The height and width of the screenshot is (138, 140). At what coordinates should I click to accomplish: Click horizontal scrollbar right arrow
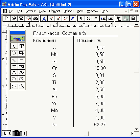coord(132,134)
